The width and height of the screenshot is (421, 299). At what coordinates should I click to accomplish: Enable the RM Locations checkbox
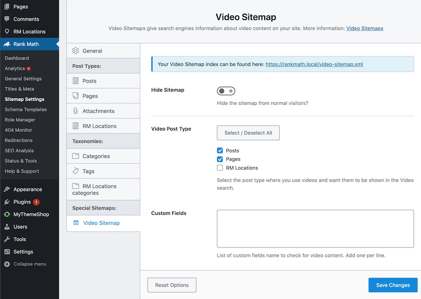coord(220,168)
